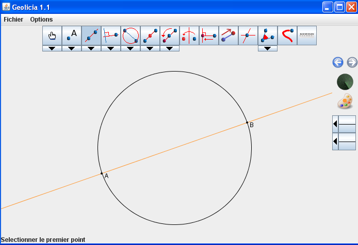Select the axial symmetry reflection tool

[x=189, y=36]
